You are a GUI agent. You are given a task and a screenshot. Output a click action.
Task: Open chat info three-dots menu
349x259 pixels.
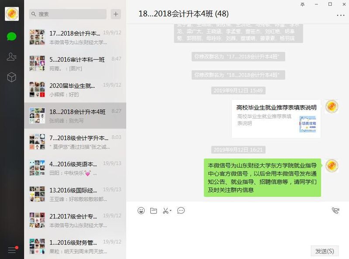(x=341, y=15)
